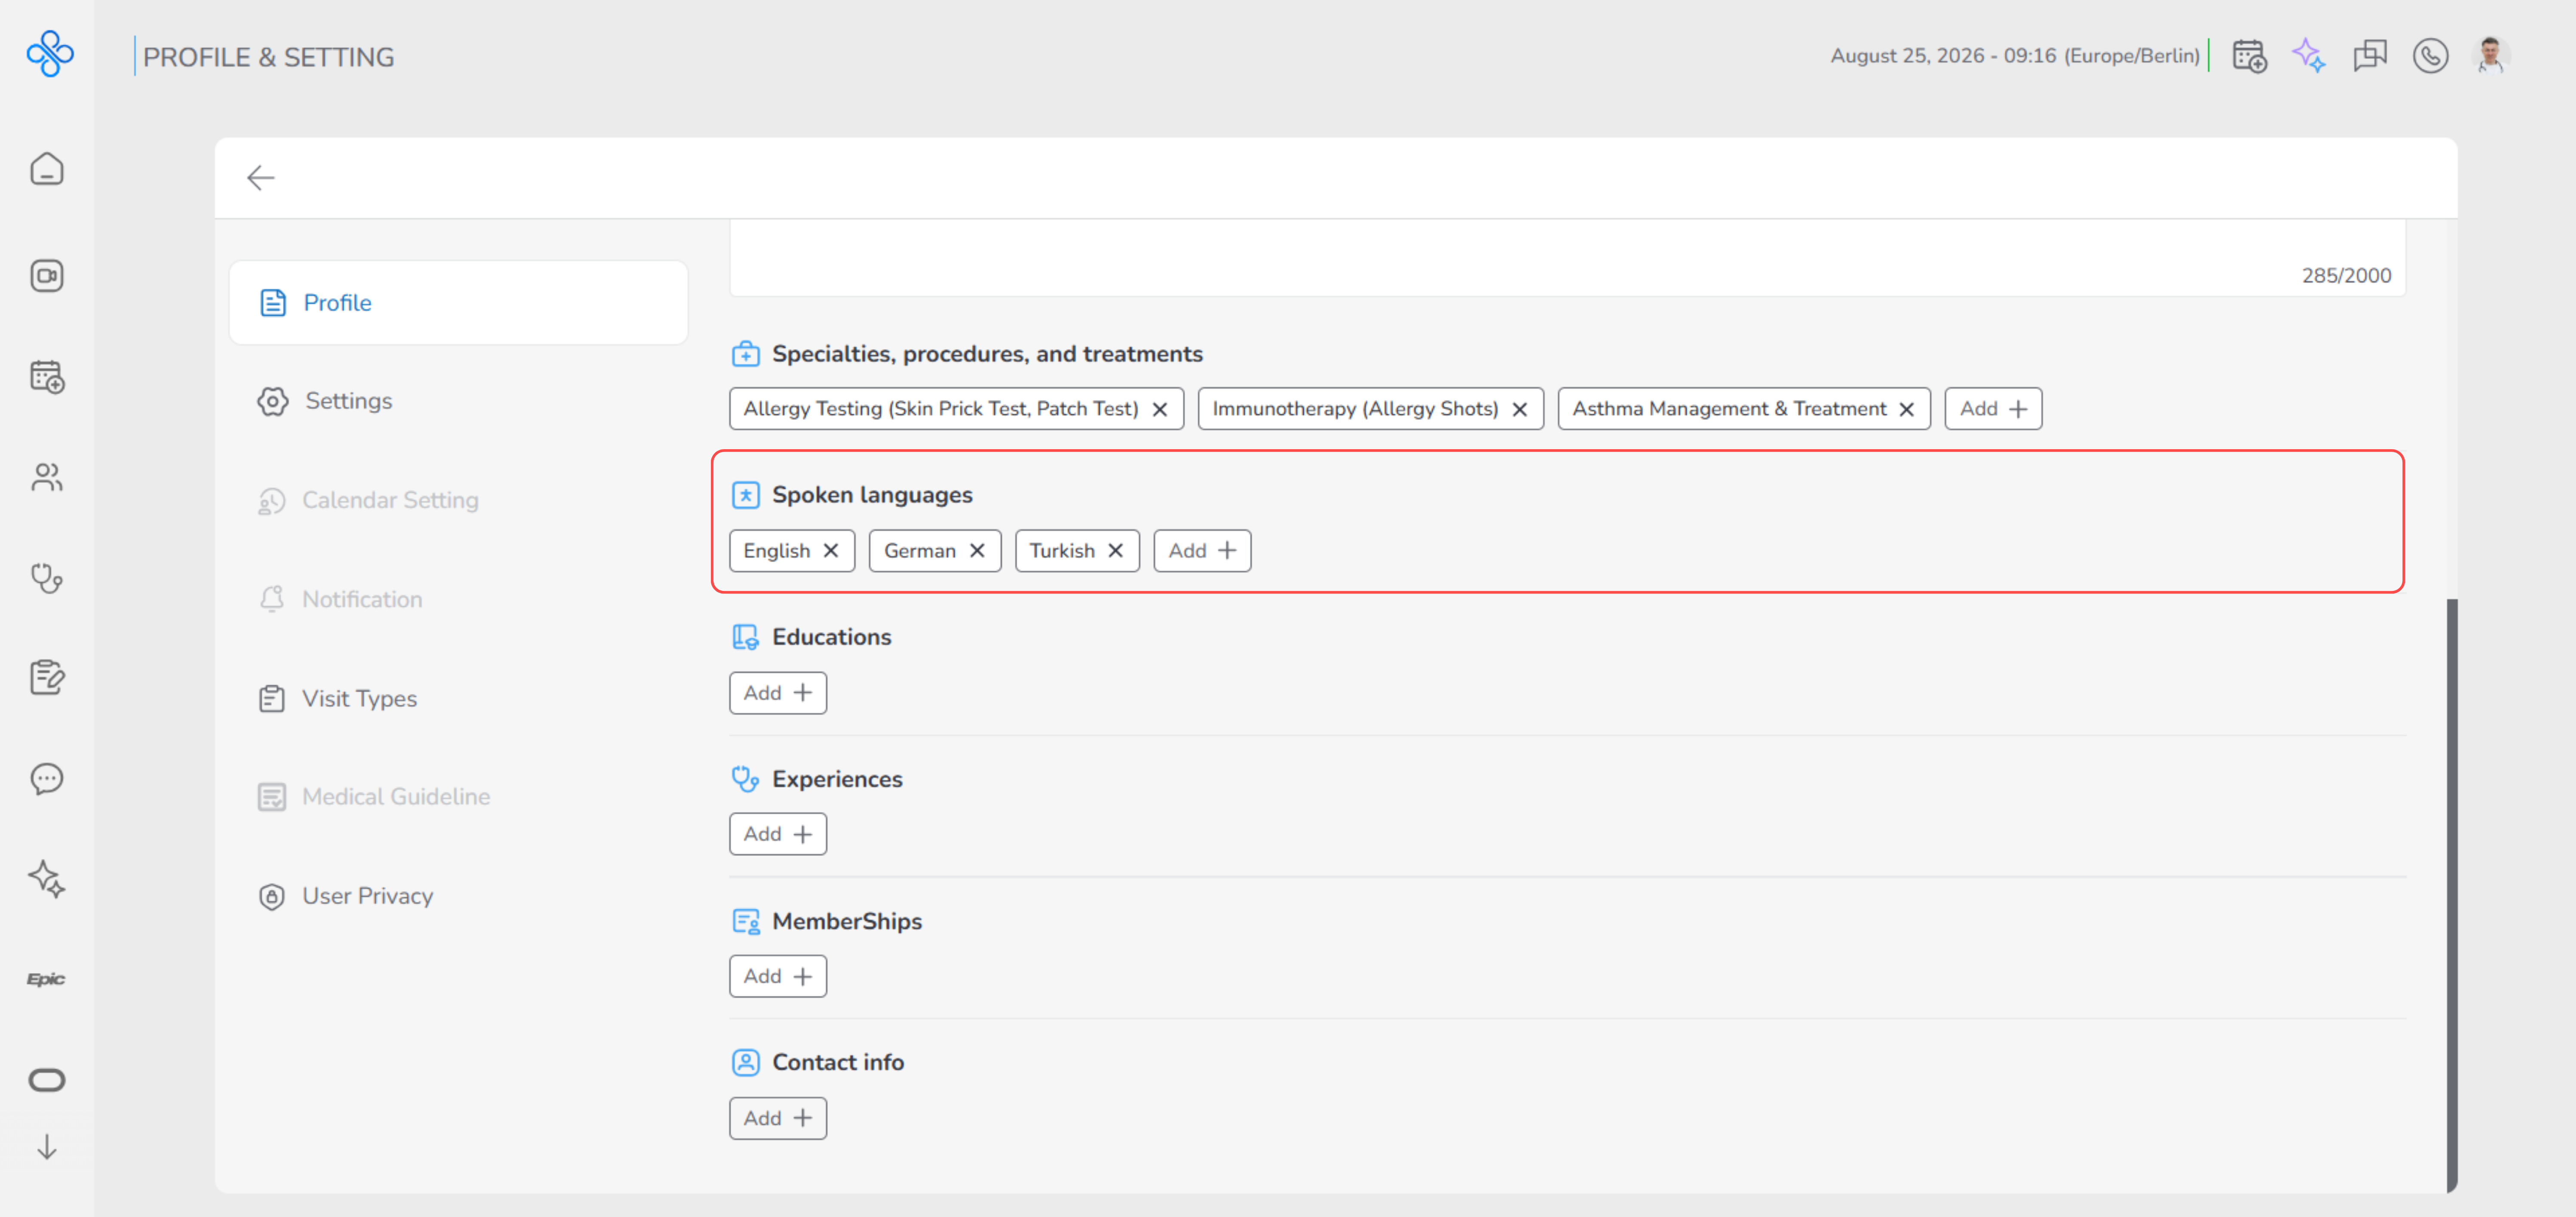Viewport: 2576px width, 1217px height.
Task: Add an entry under Educations
Action: pos(778,692)
